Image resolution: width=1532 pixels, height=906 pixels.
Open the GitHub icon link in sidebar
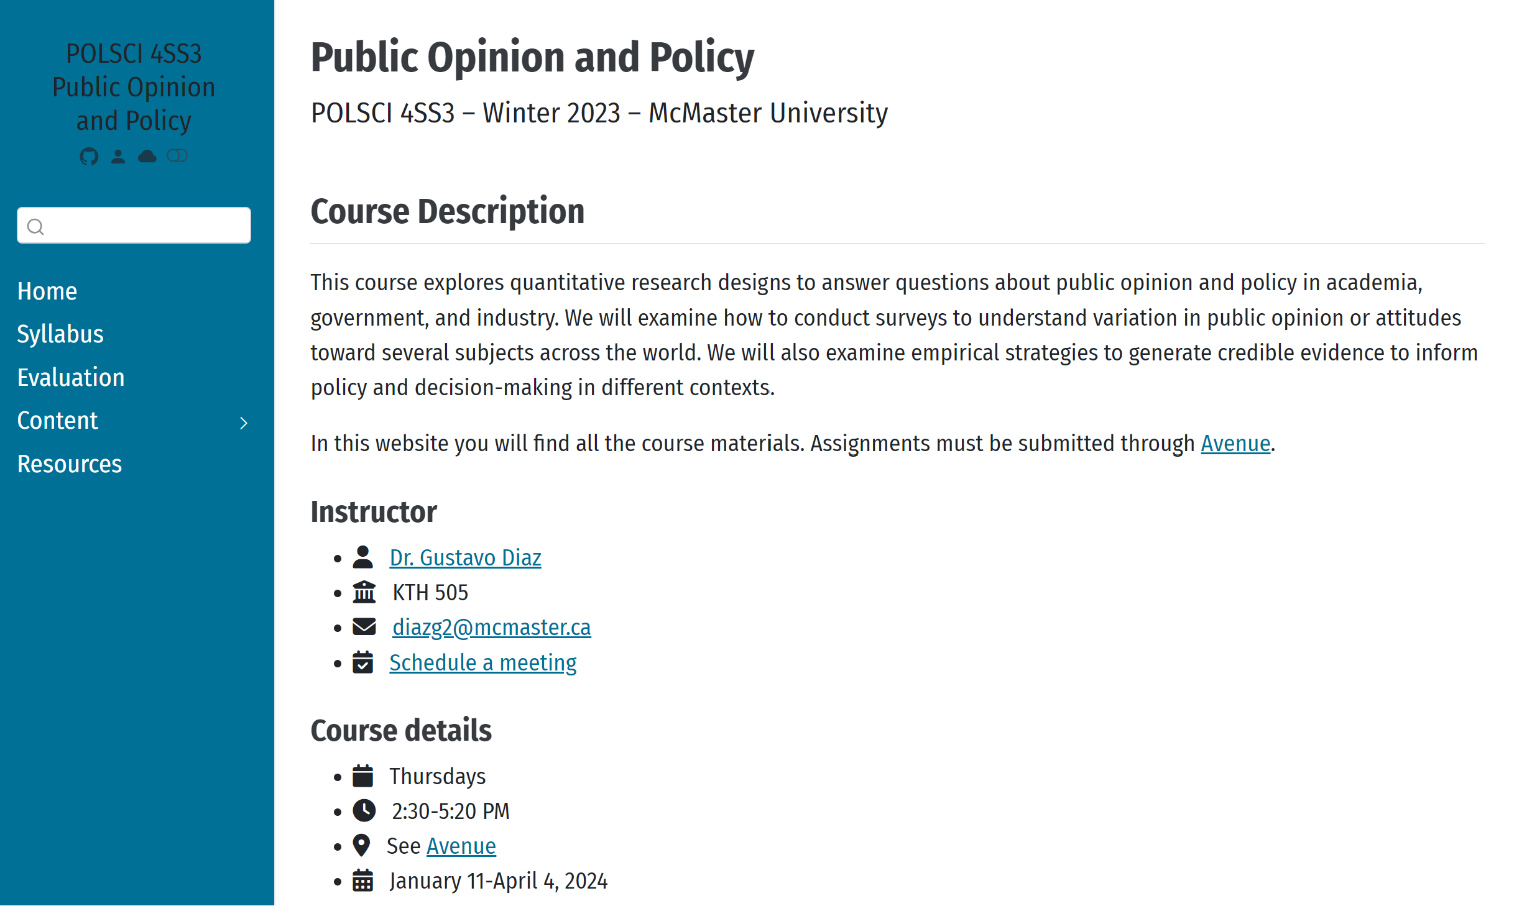click(x=89, y=156)
